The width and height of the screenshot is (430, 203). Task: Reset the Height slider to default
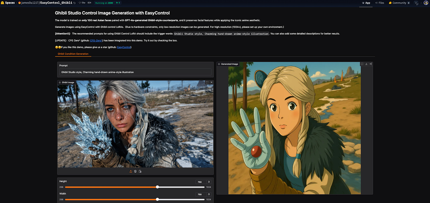[209, 182]
